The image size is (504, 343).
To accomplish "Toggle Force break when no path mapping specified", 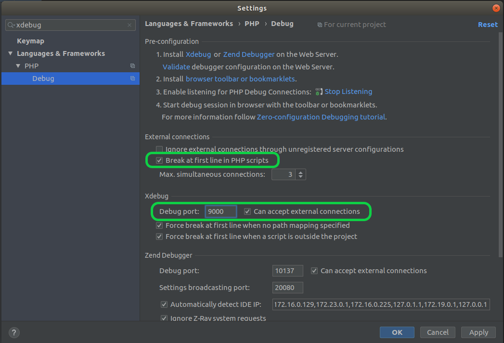I will (159, 225).
